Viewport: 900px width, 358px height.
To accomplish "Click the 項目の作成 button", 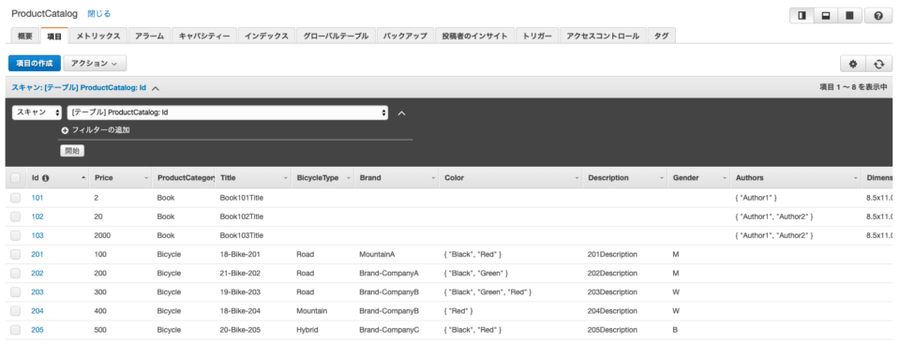I will [x=35, y=63].
